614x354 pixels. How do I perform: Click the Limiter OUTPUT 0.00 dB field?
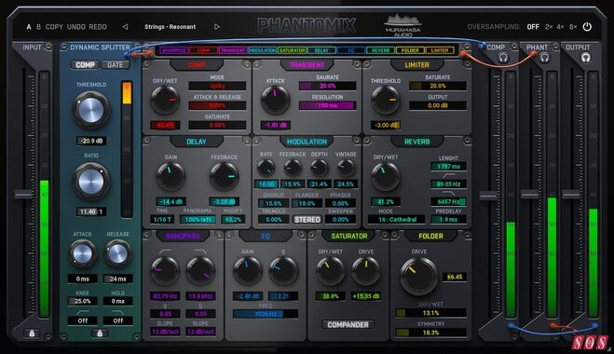(437, 105)
